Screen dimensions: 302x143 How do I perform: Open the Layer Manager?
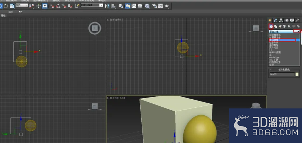(x=121, y=6)
